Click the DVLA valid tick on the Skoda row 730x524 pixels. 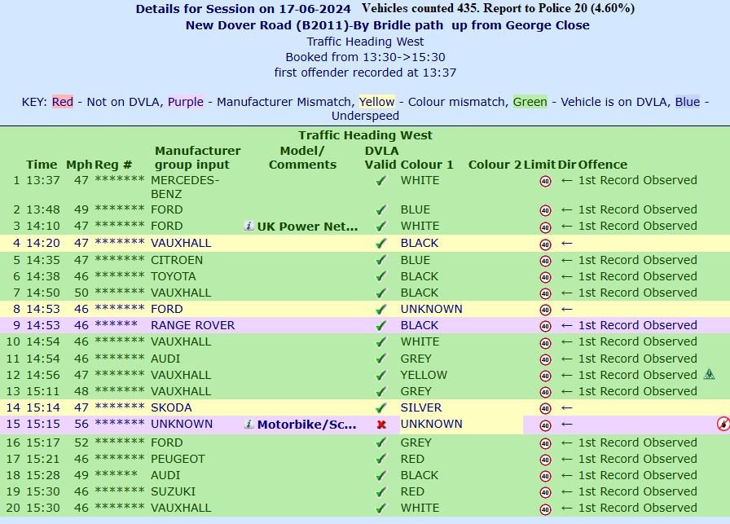(381, 408)
